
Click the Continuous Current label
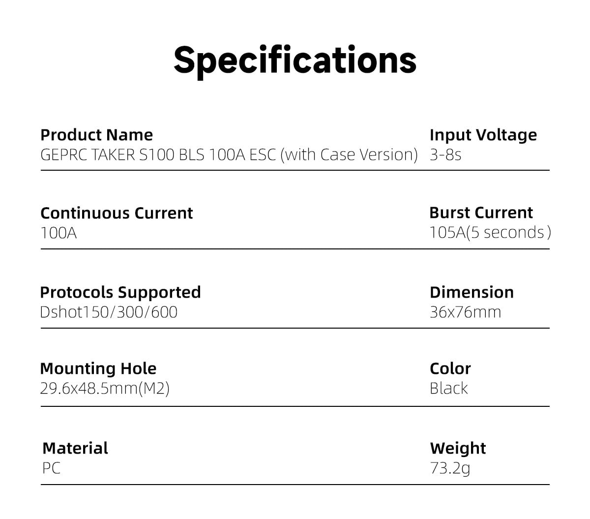click(117, 213)
